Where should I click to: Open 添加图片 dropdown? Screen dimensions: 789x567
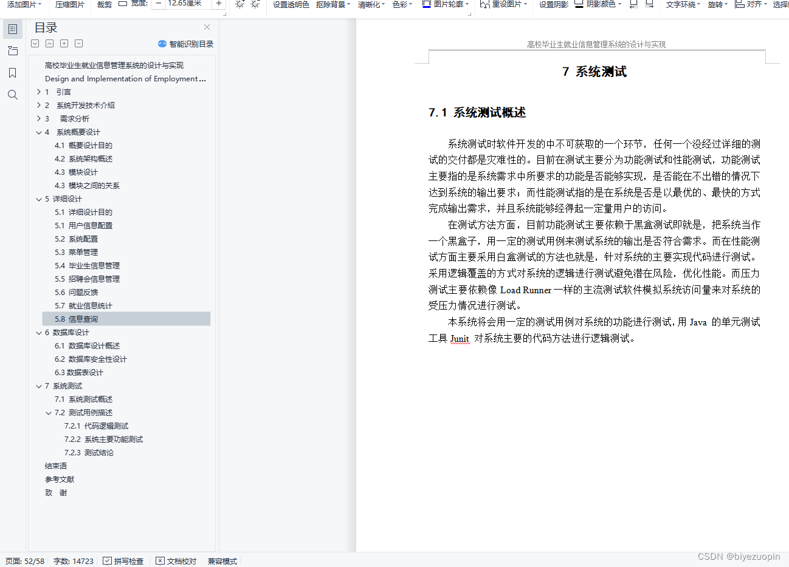click(x=24, y=4)
